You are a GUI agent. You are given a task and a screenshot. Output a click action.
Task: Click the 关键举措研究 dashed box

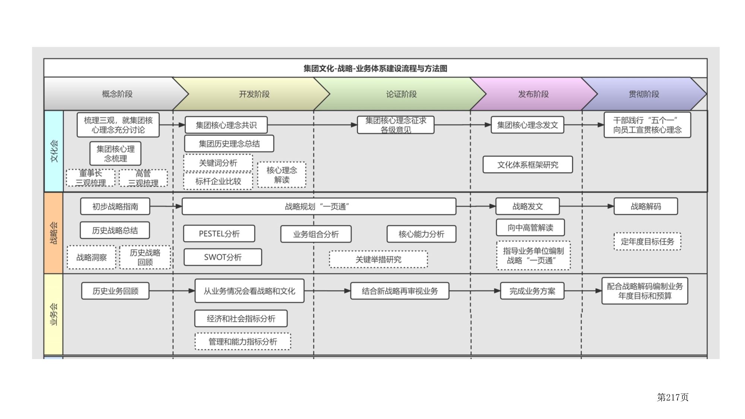pyautogui.click(x=378, y=259)
